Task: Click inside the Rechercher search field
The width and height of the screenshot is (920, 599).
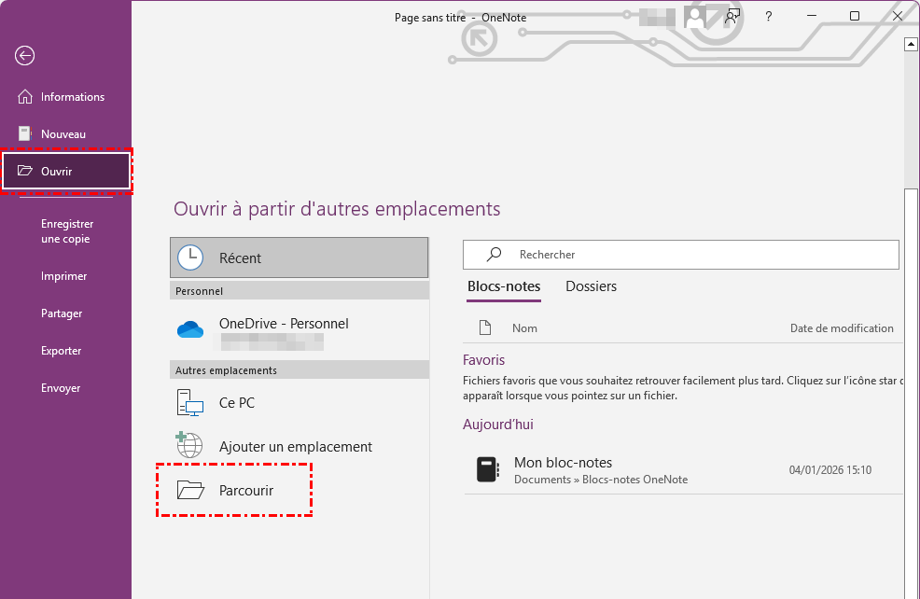Action: (690, 255)
